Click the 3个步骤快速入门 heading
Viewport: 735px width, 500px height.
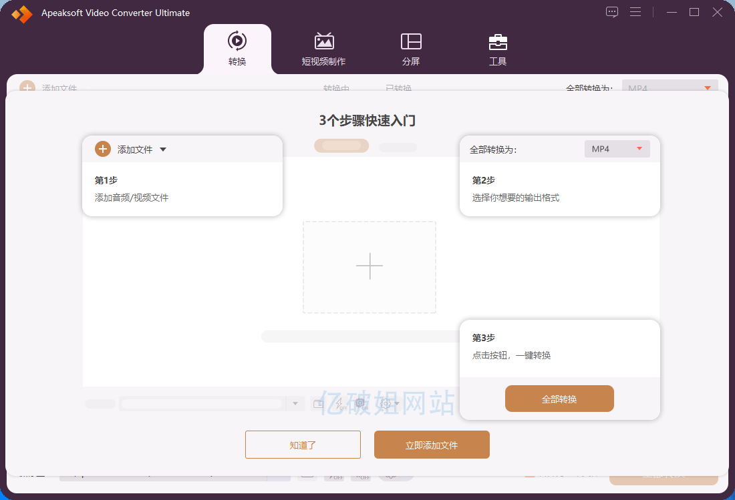(367, 121)
